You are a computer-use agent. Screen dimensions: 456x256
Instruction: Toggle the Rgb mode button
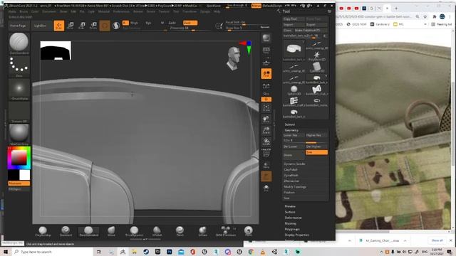pos(148,23)
